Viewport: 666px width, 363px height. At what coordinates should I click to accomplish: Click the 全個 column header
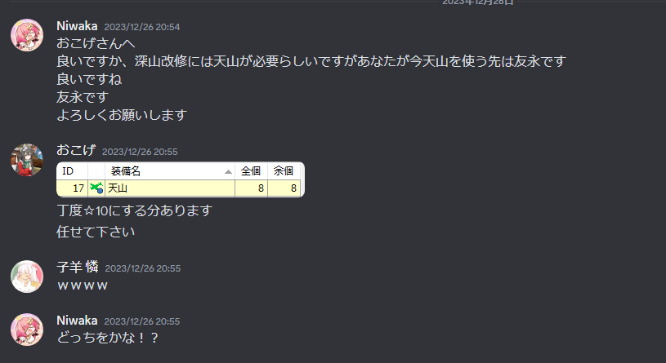pos(251,171)
